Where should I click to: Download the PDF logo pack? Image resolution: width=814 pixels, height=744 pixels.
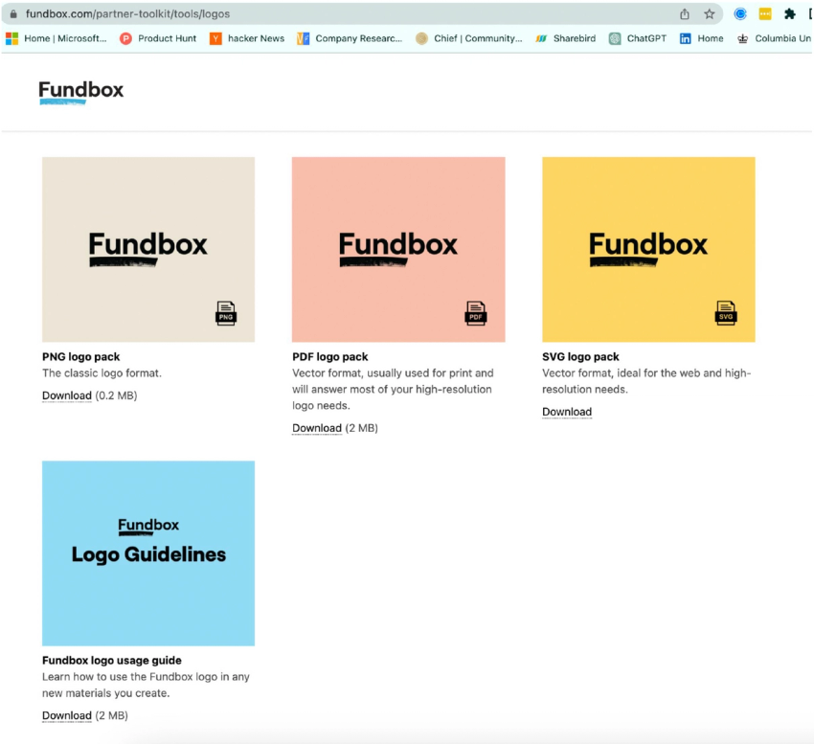[x=316, y=428]
